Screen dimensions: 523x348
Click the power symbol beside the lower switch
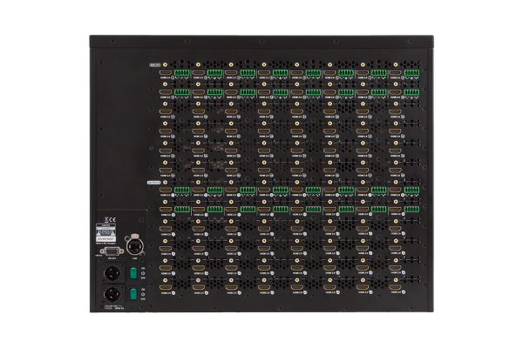[143, 294]
